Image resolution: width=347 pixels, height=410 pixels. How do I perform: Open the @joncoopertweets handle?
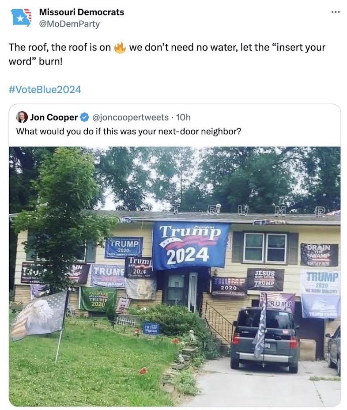pyautogui.click(x=131, y=118)
